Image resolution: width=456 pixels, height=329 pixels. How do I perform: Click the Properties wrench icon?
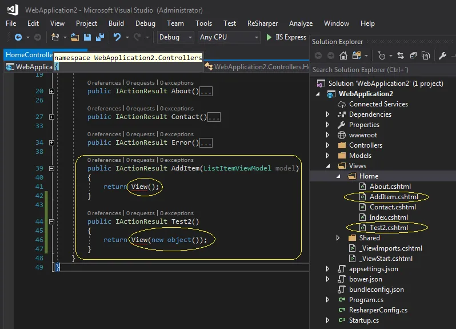coord(442,56)
